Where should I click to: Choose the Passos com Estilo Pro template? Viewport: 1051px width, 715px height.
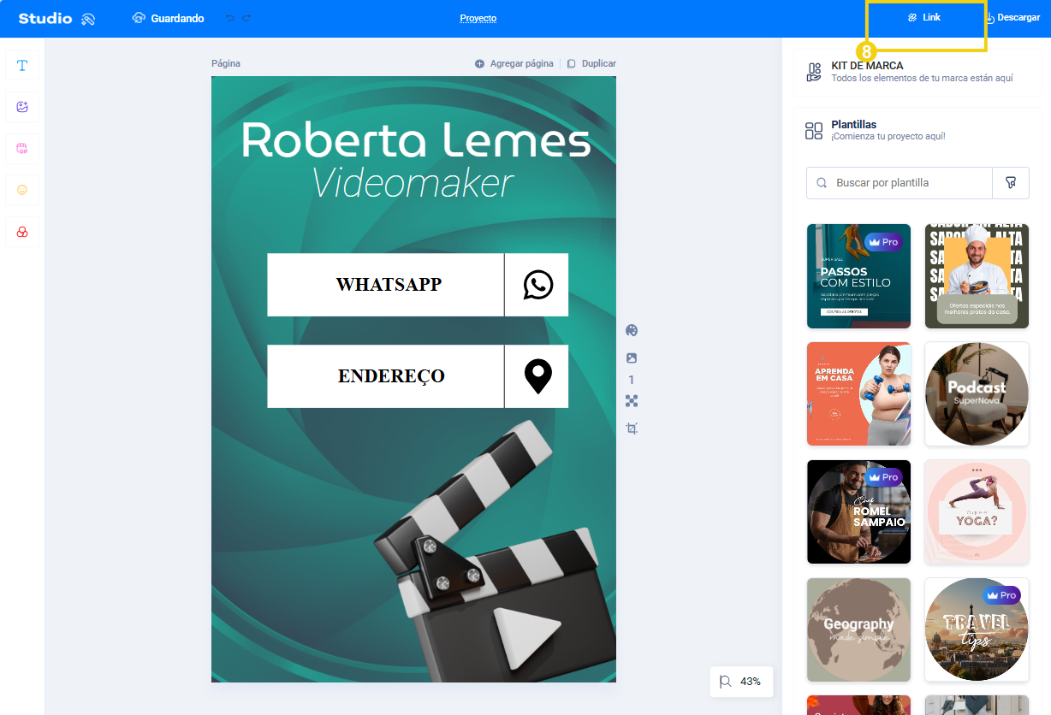[858, 276]
